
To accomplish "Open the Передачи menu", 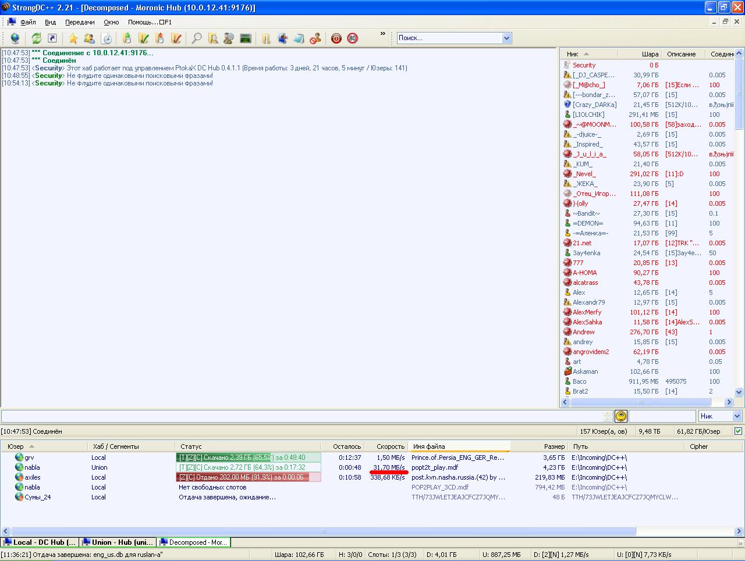I will click(80, 22).
